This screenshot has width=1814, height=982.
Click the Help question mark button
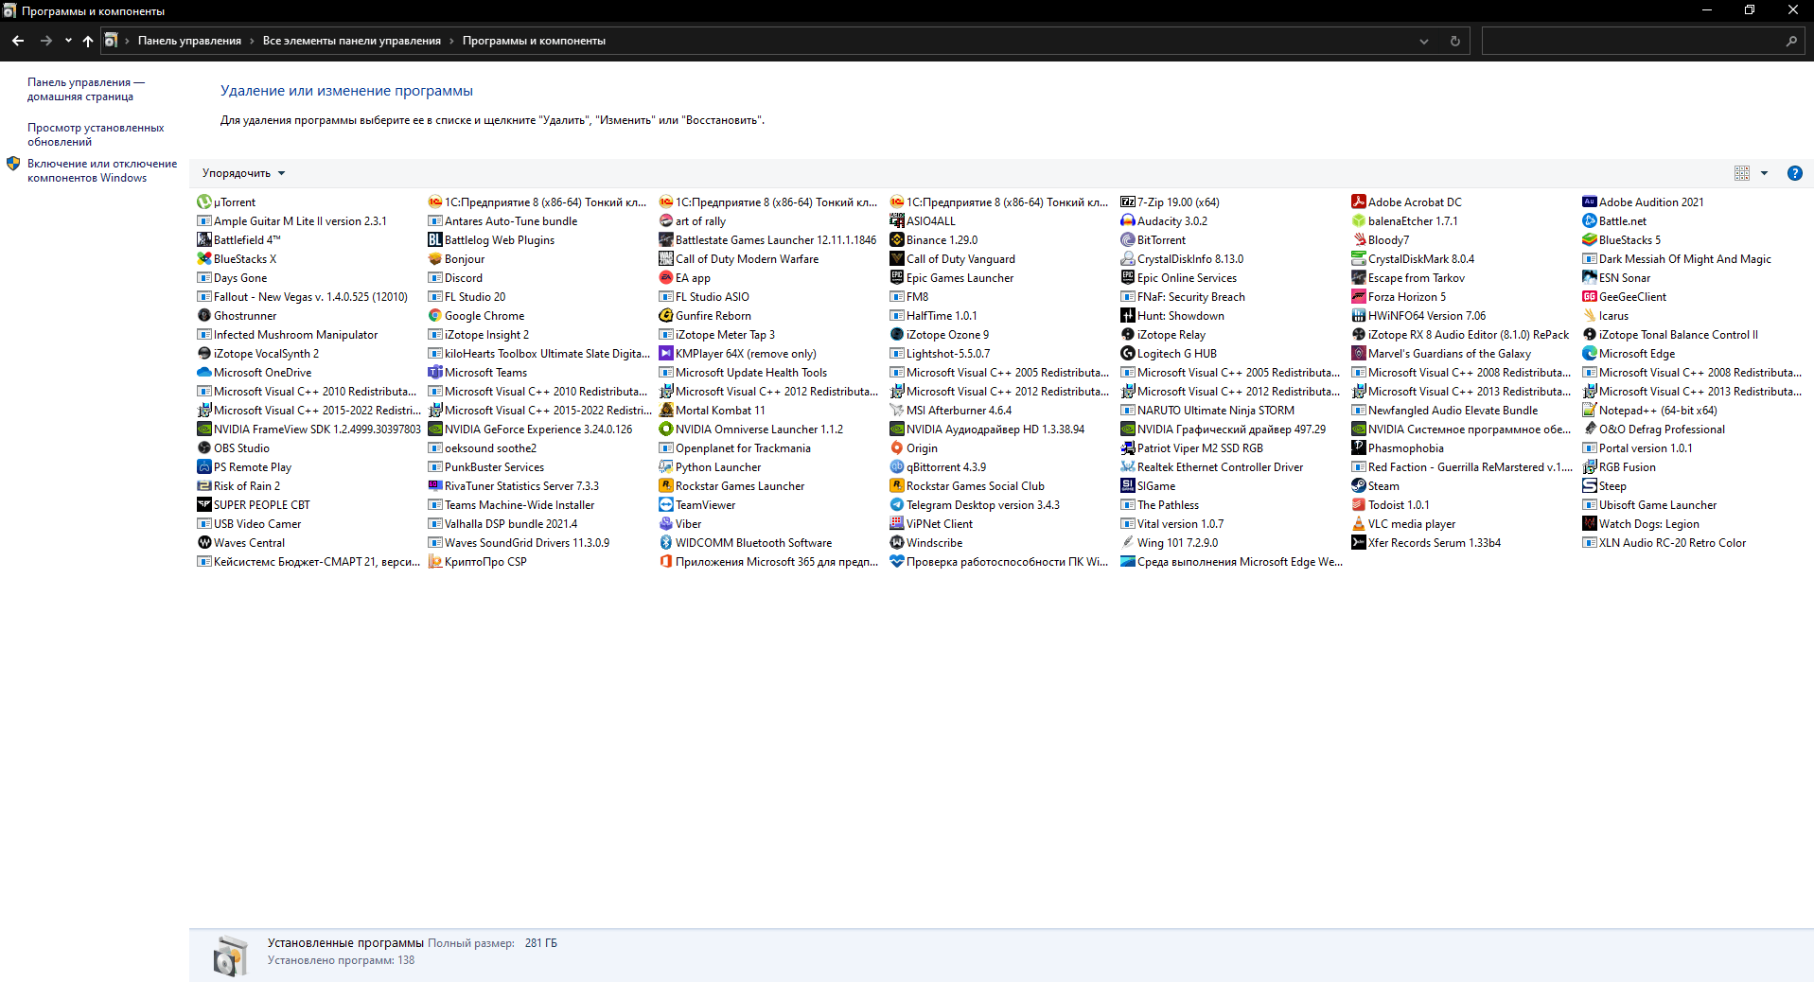[x=1794, y=173]
